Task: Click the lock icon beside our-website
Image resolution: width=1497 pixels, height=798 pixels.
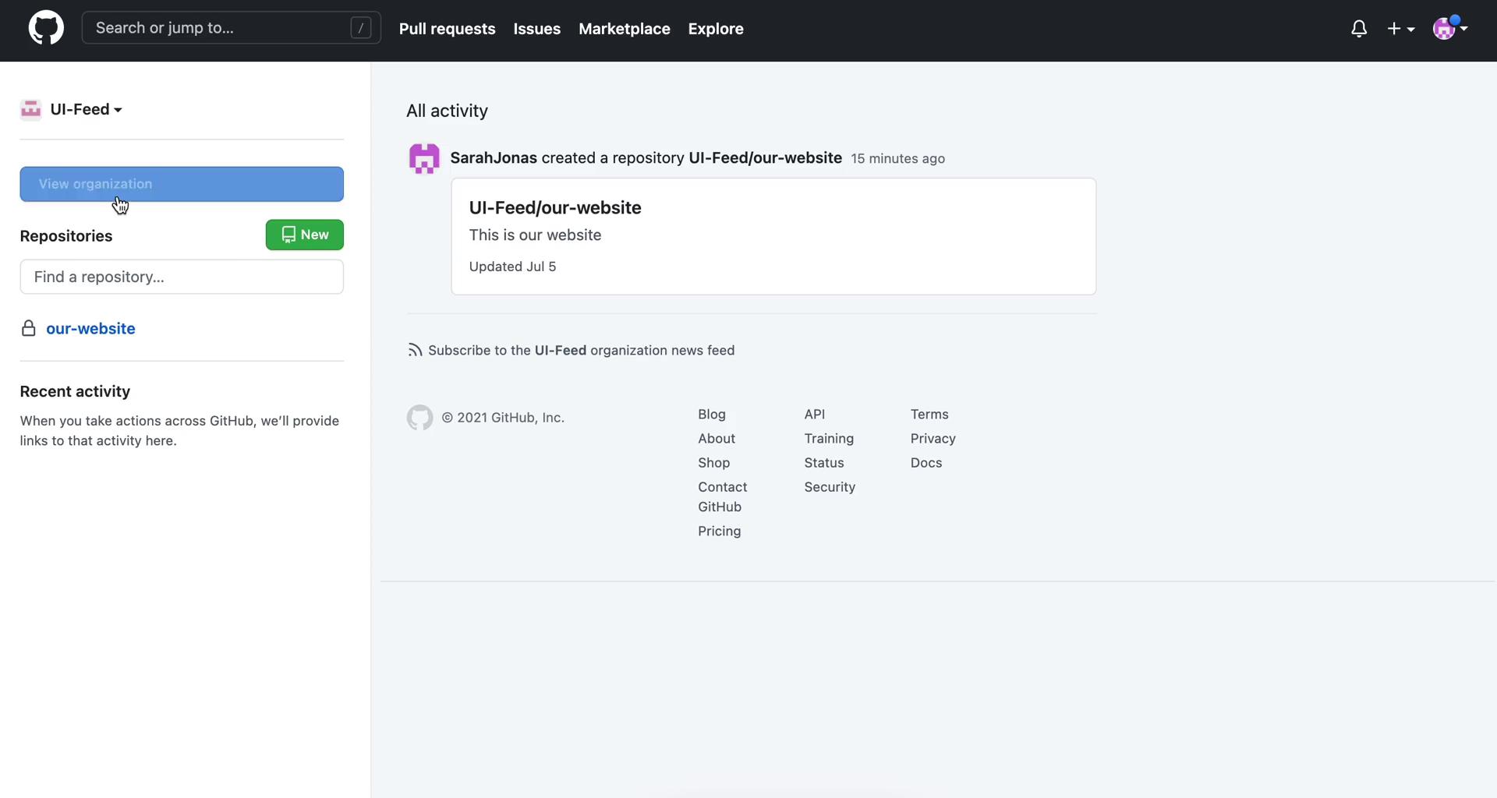Action: [29, 329]
